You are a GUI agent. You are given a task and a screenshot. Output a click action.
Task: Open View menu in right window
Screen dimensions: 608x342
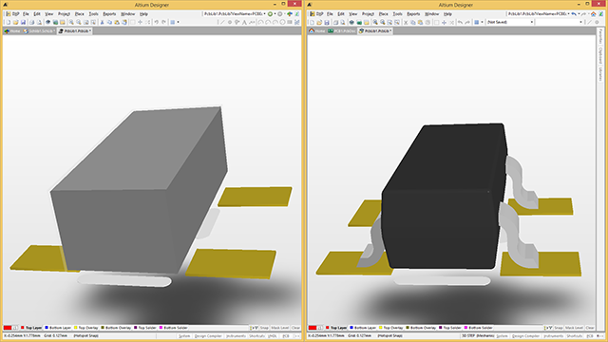[x=352, y=14]
